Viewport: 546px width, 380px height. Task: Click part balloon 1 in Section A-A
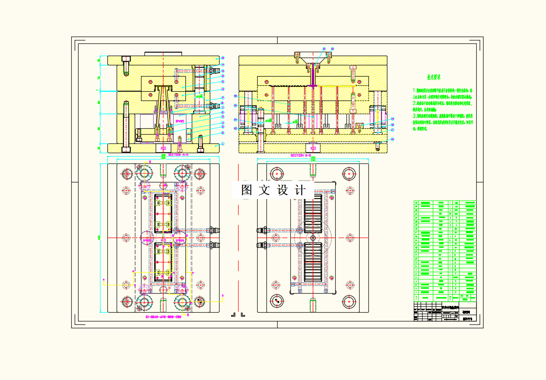click(223, 144)
